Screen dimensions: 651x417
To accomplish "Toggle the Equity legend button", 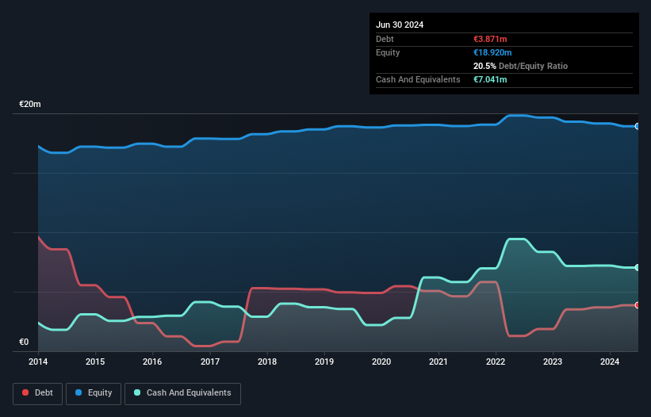I will 94,393.
